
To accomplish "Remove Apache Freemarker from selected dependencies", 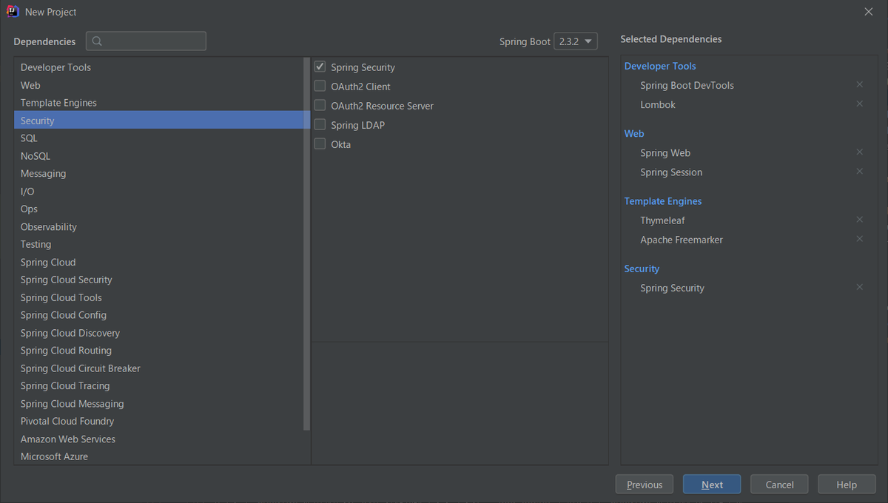I will click(859, 239).
